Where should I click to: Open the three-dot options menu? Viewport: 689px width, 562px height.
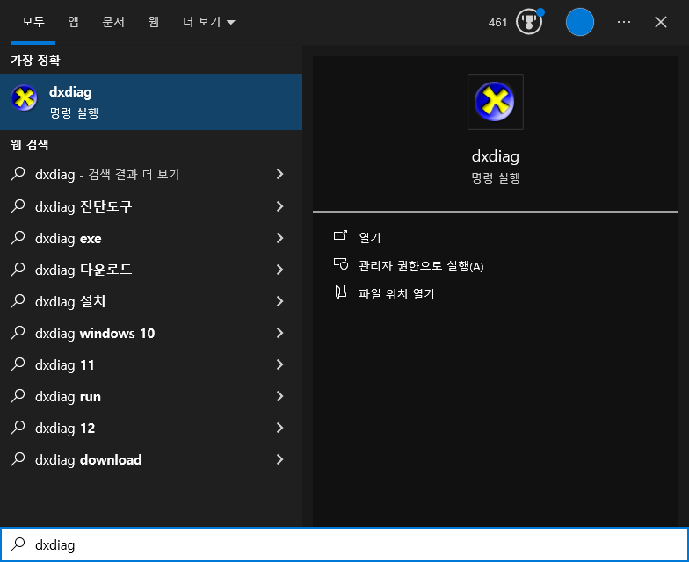tap(624, 22)
